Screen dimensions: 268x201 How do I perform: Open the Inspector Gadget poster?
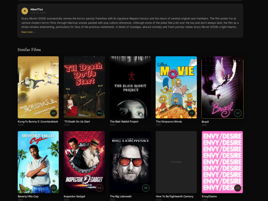[84, 162]
